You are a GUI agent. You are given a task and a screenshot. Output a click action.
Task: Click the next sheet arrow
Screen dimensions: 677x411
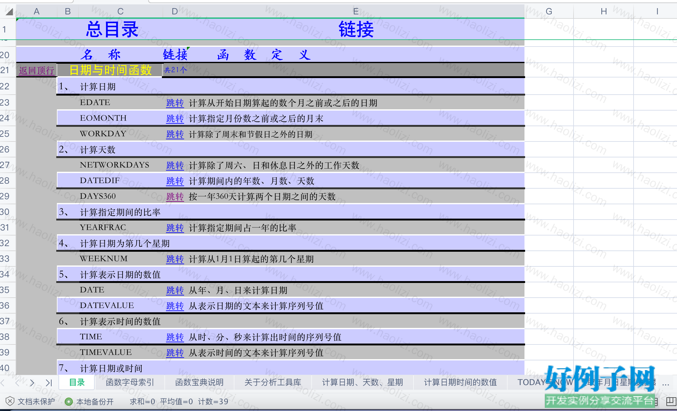point(32,383)
